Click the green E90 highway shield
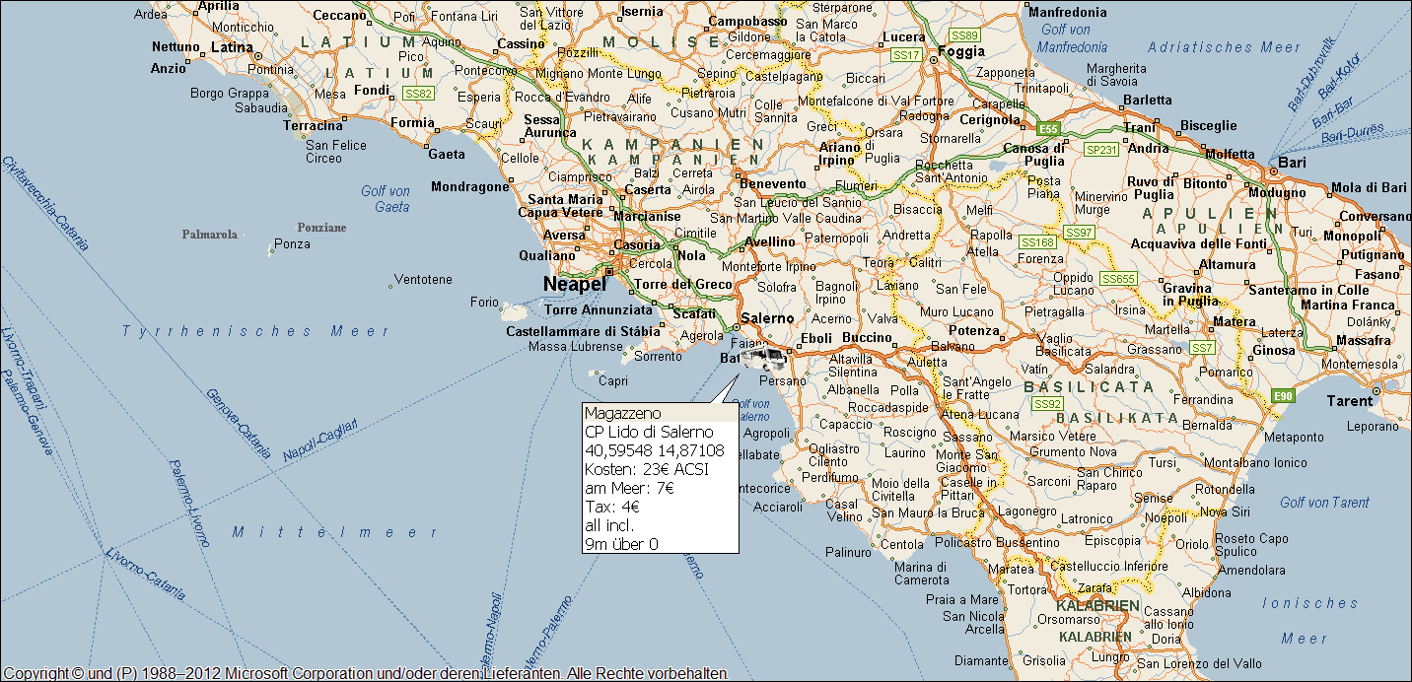 pos(1282,396)
